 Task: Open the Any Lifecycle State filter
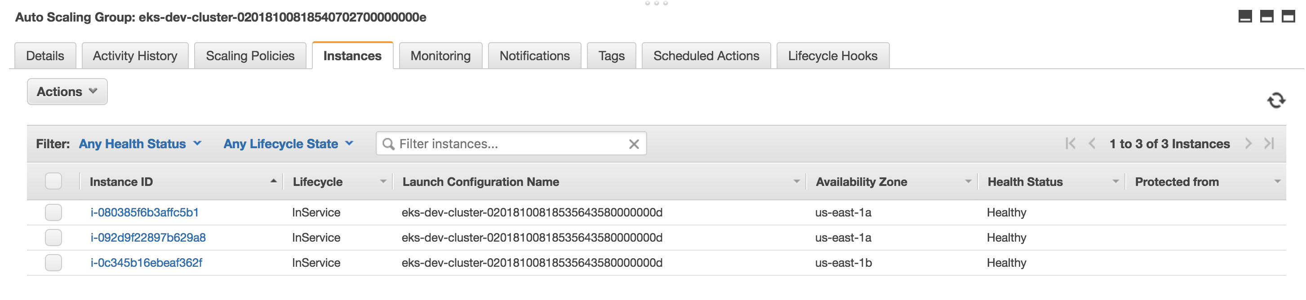coord(289,144)
